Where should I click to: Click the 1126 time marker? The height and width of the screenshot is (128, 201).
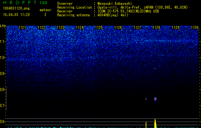(118, 28)
